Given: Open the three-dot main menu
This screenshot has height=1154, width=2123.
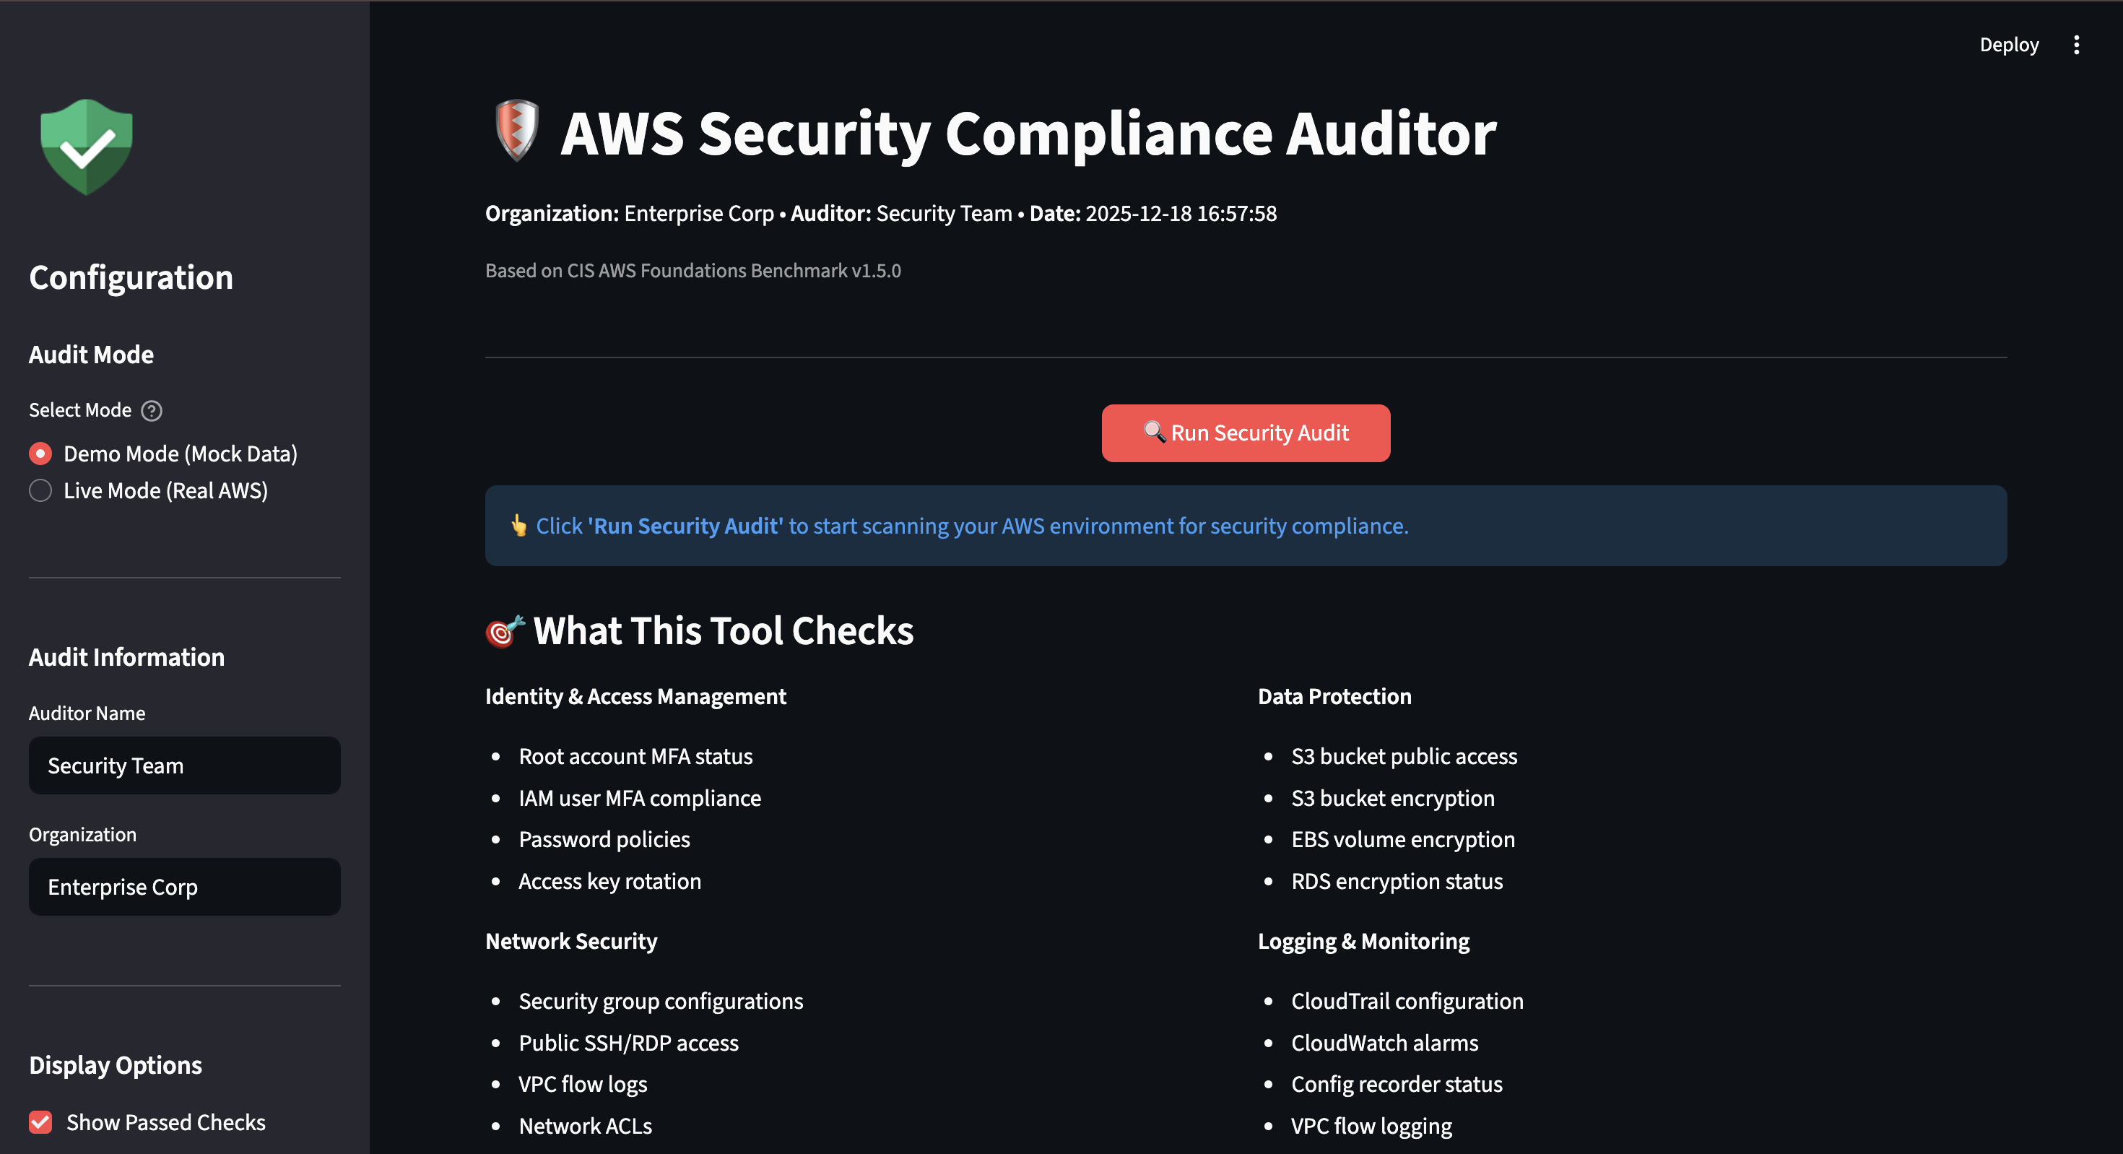Looking at the screenshot, I should click(2076, 45).
